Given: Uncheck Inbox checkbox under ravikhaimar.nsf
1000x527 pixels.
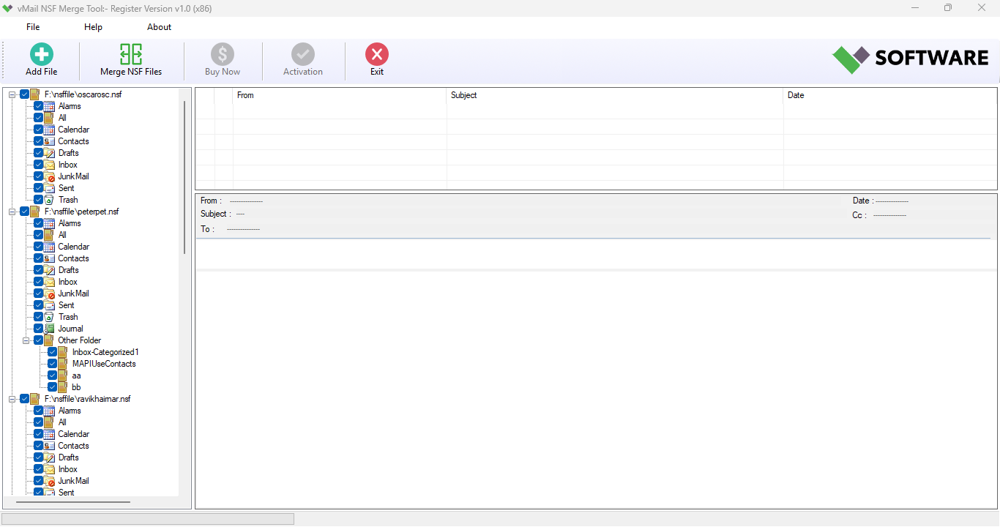Looking at the screenshot, I should (x=38, y=469).
